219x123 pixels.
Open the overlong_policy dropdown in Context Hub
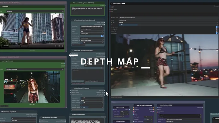coord(94,66)
